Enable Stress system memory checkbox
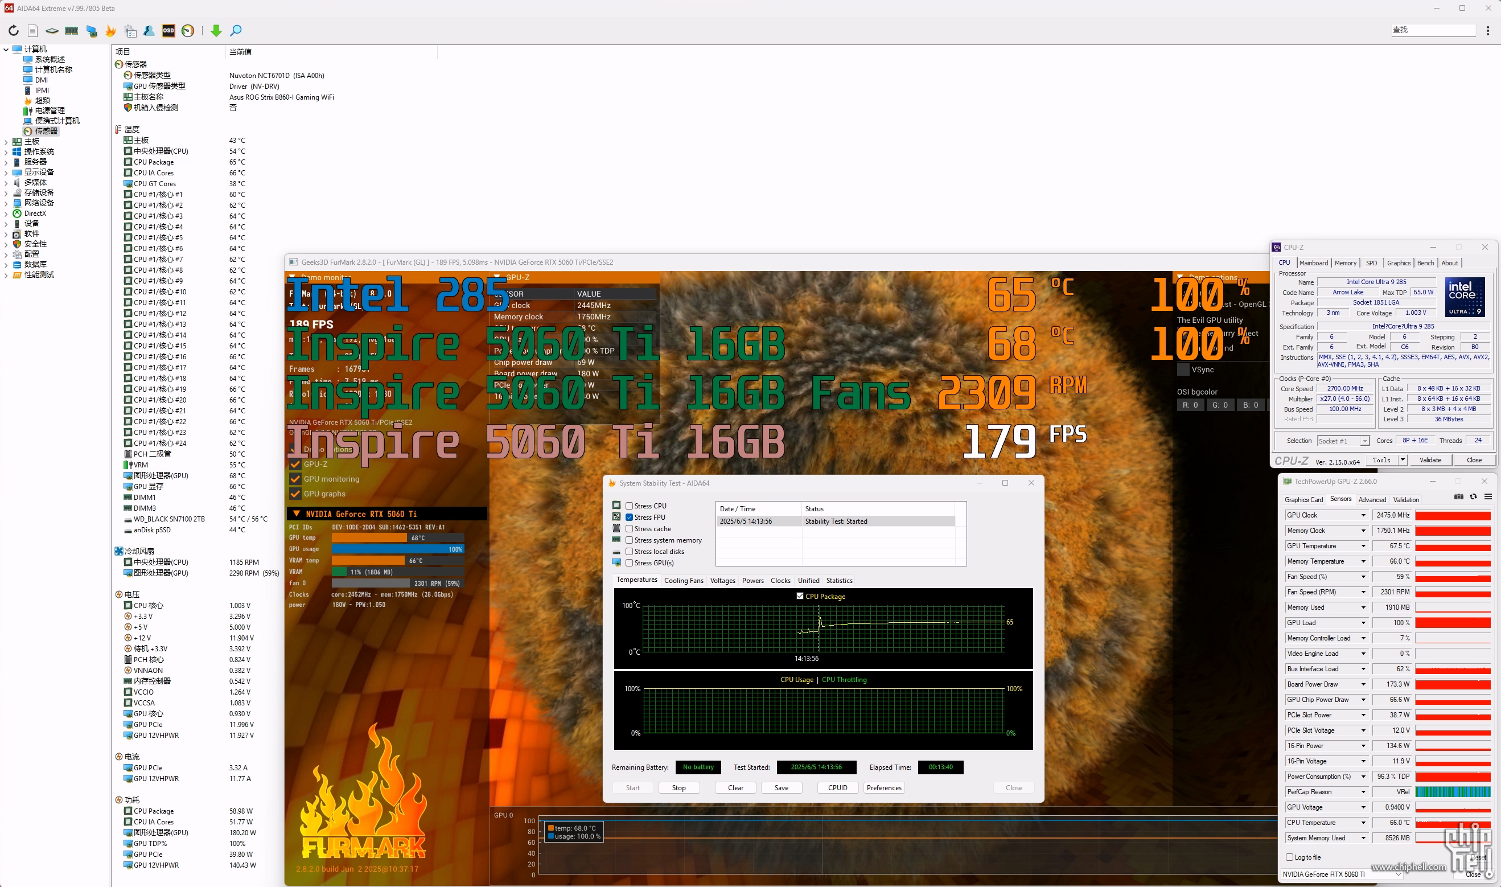Screen dimensions: 1501x887 (x=629, y=540)
